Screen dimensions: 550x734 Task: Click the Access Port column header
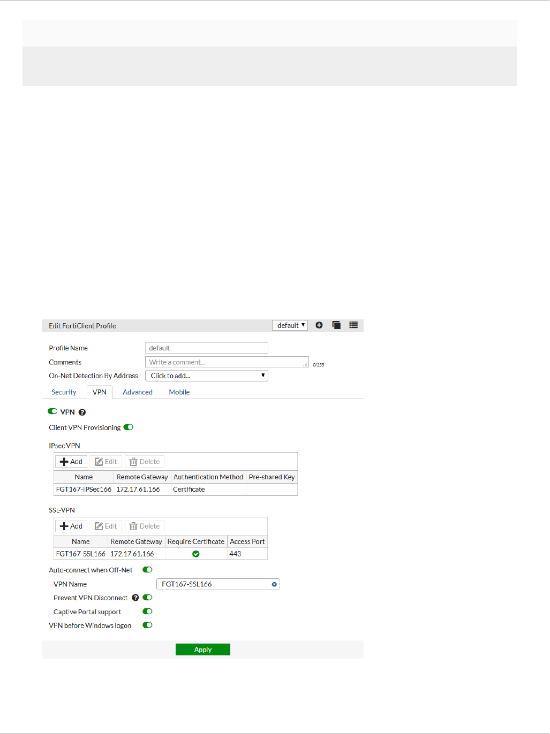click(247, 542)
